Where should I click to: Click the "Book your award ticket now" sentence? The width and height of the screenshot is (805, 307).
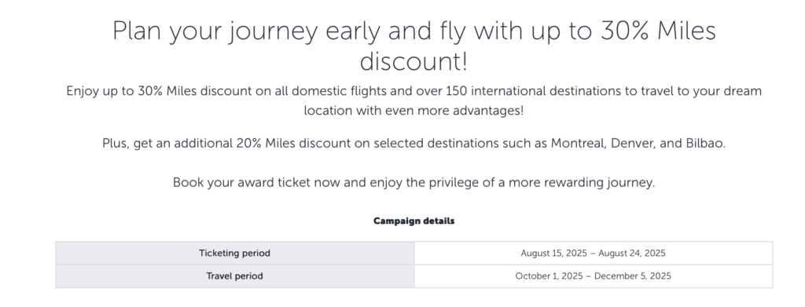(414, 182)
